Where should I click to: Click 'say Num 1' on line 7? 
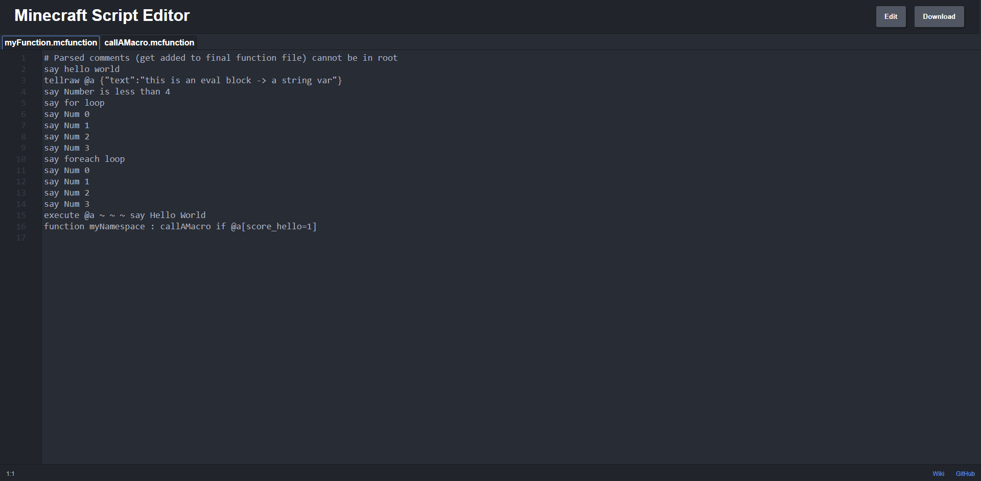click(x=66, y=125)
